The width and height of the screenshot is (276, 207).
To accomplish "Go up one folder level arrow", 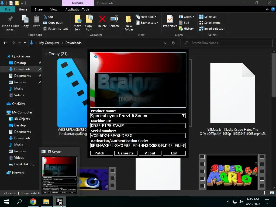I will pos(25,43).
